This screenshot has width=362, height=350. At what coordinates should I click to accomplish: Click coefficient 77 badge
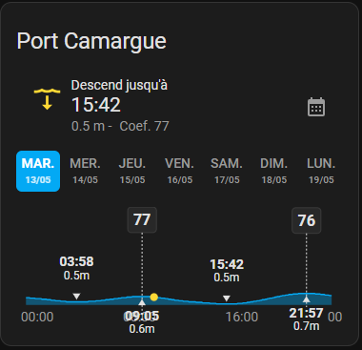click(x=142, y=220)
